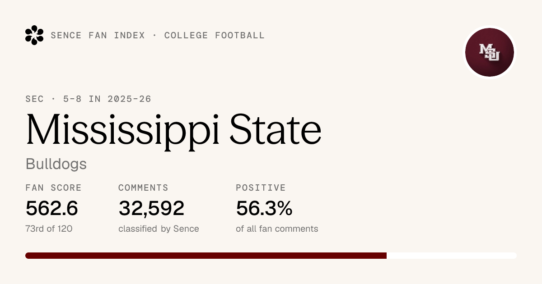
Task: Select the Mississippi State team title
Action: 174,129
